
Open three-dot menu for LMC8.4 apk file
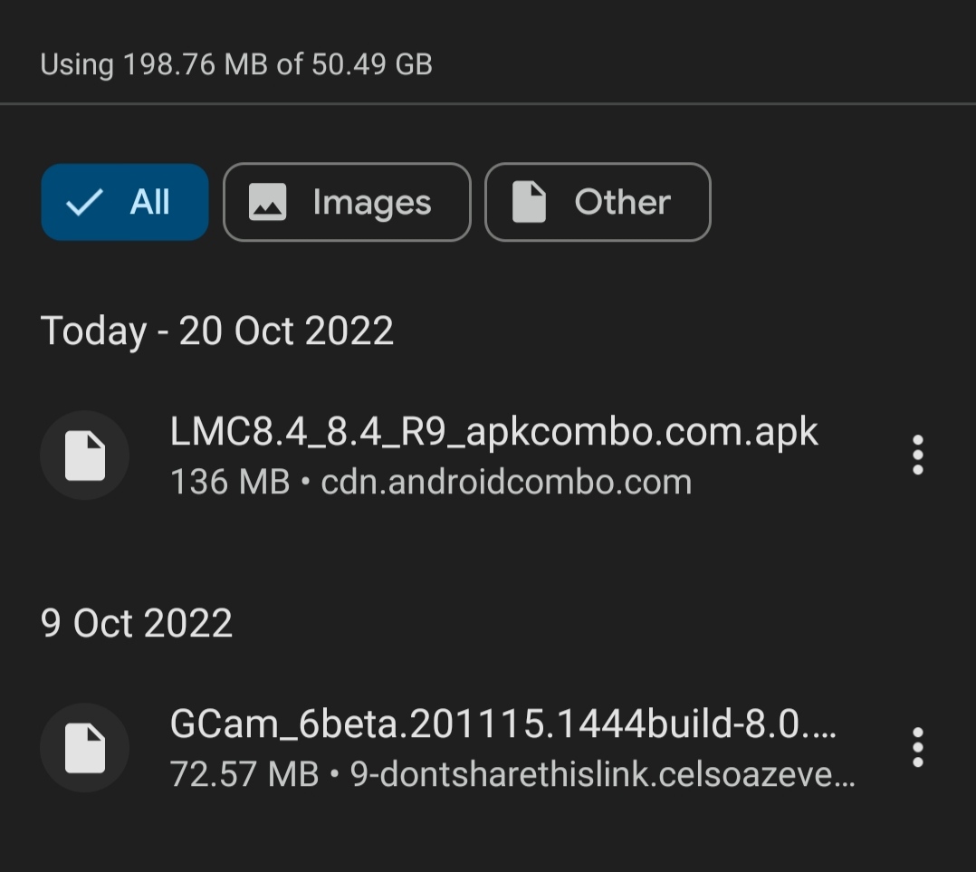click(x=917, y=455)
